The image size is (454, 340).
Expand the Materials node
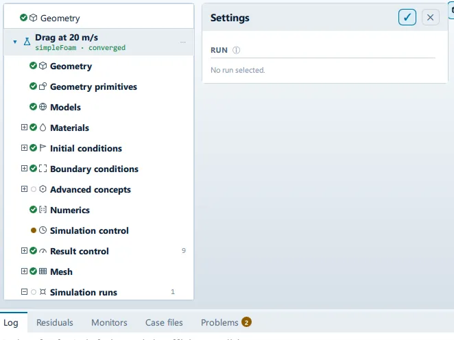(x=24, y=127)
